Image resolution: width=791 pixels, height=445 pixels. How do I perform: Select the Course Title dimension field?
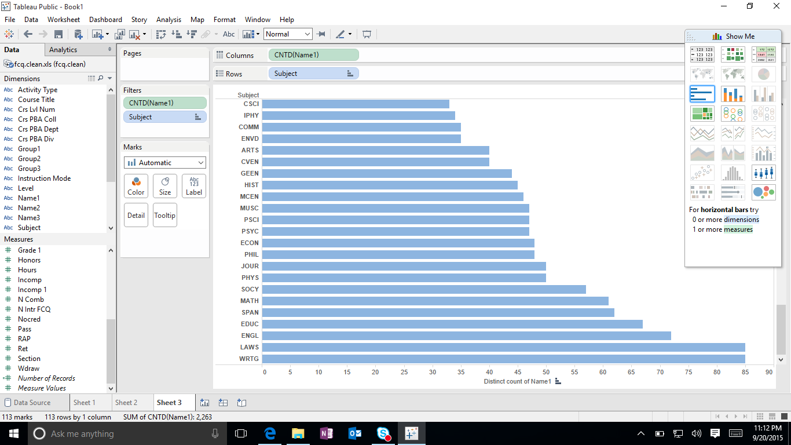36,100
